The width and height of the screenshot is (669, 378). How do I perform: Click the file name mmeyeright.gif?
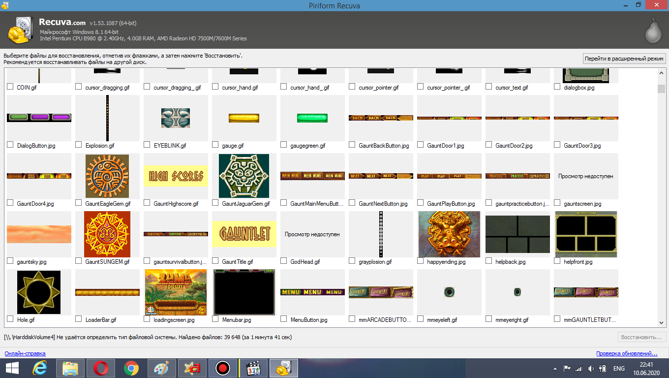coord(512,320)
